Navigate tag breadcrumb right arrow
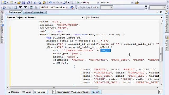The height and width of the screenshot is (95, 169). coord(159,92)
